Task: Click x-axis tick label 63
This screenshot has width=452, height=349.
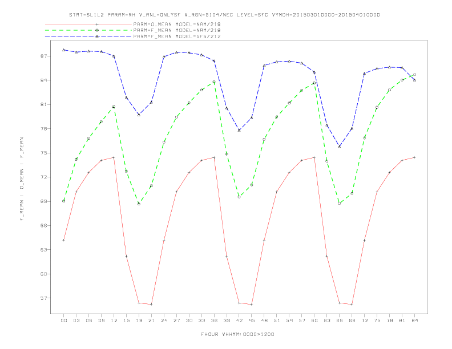Action: 327,320
